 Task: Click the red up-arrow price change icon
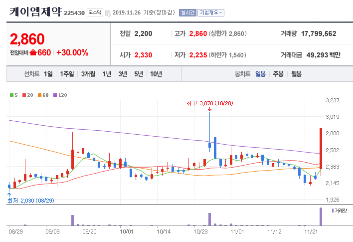coord(33,52)
